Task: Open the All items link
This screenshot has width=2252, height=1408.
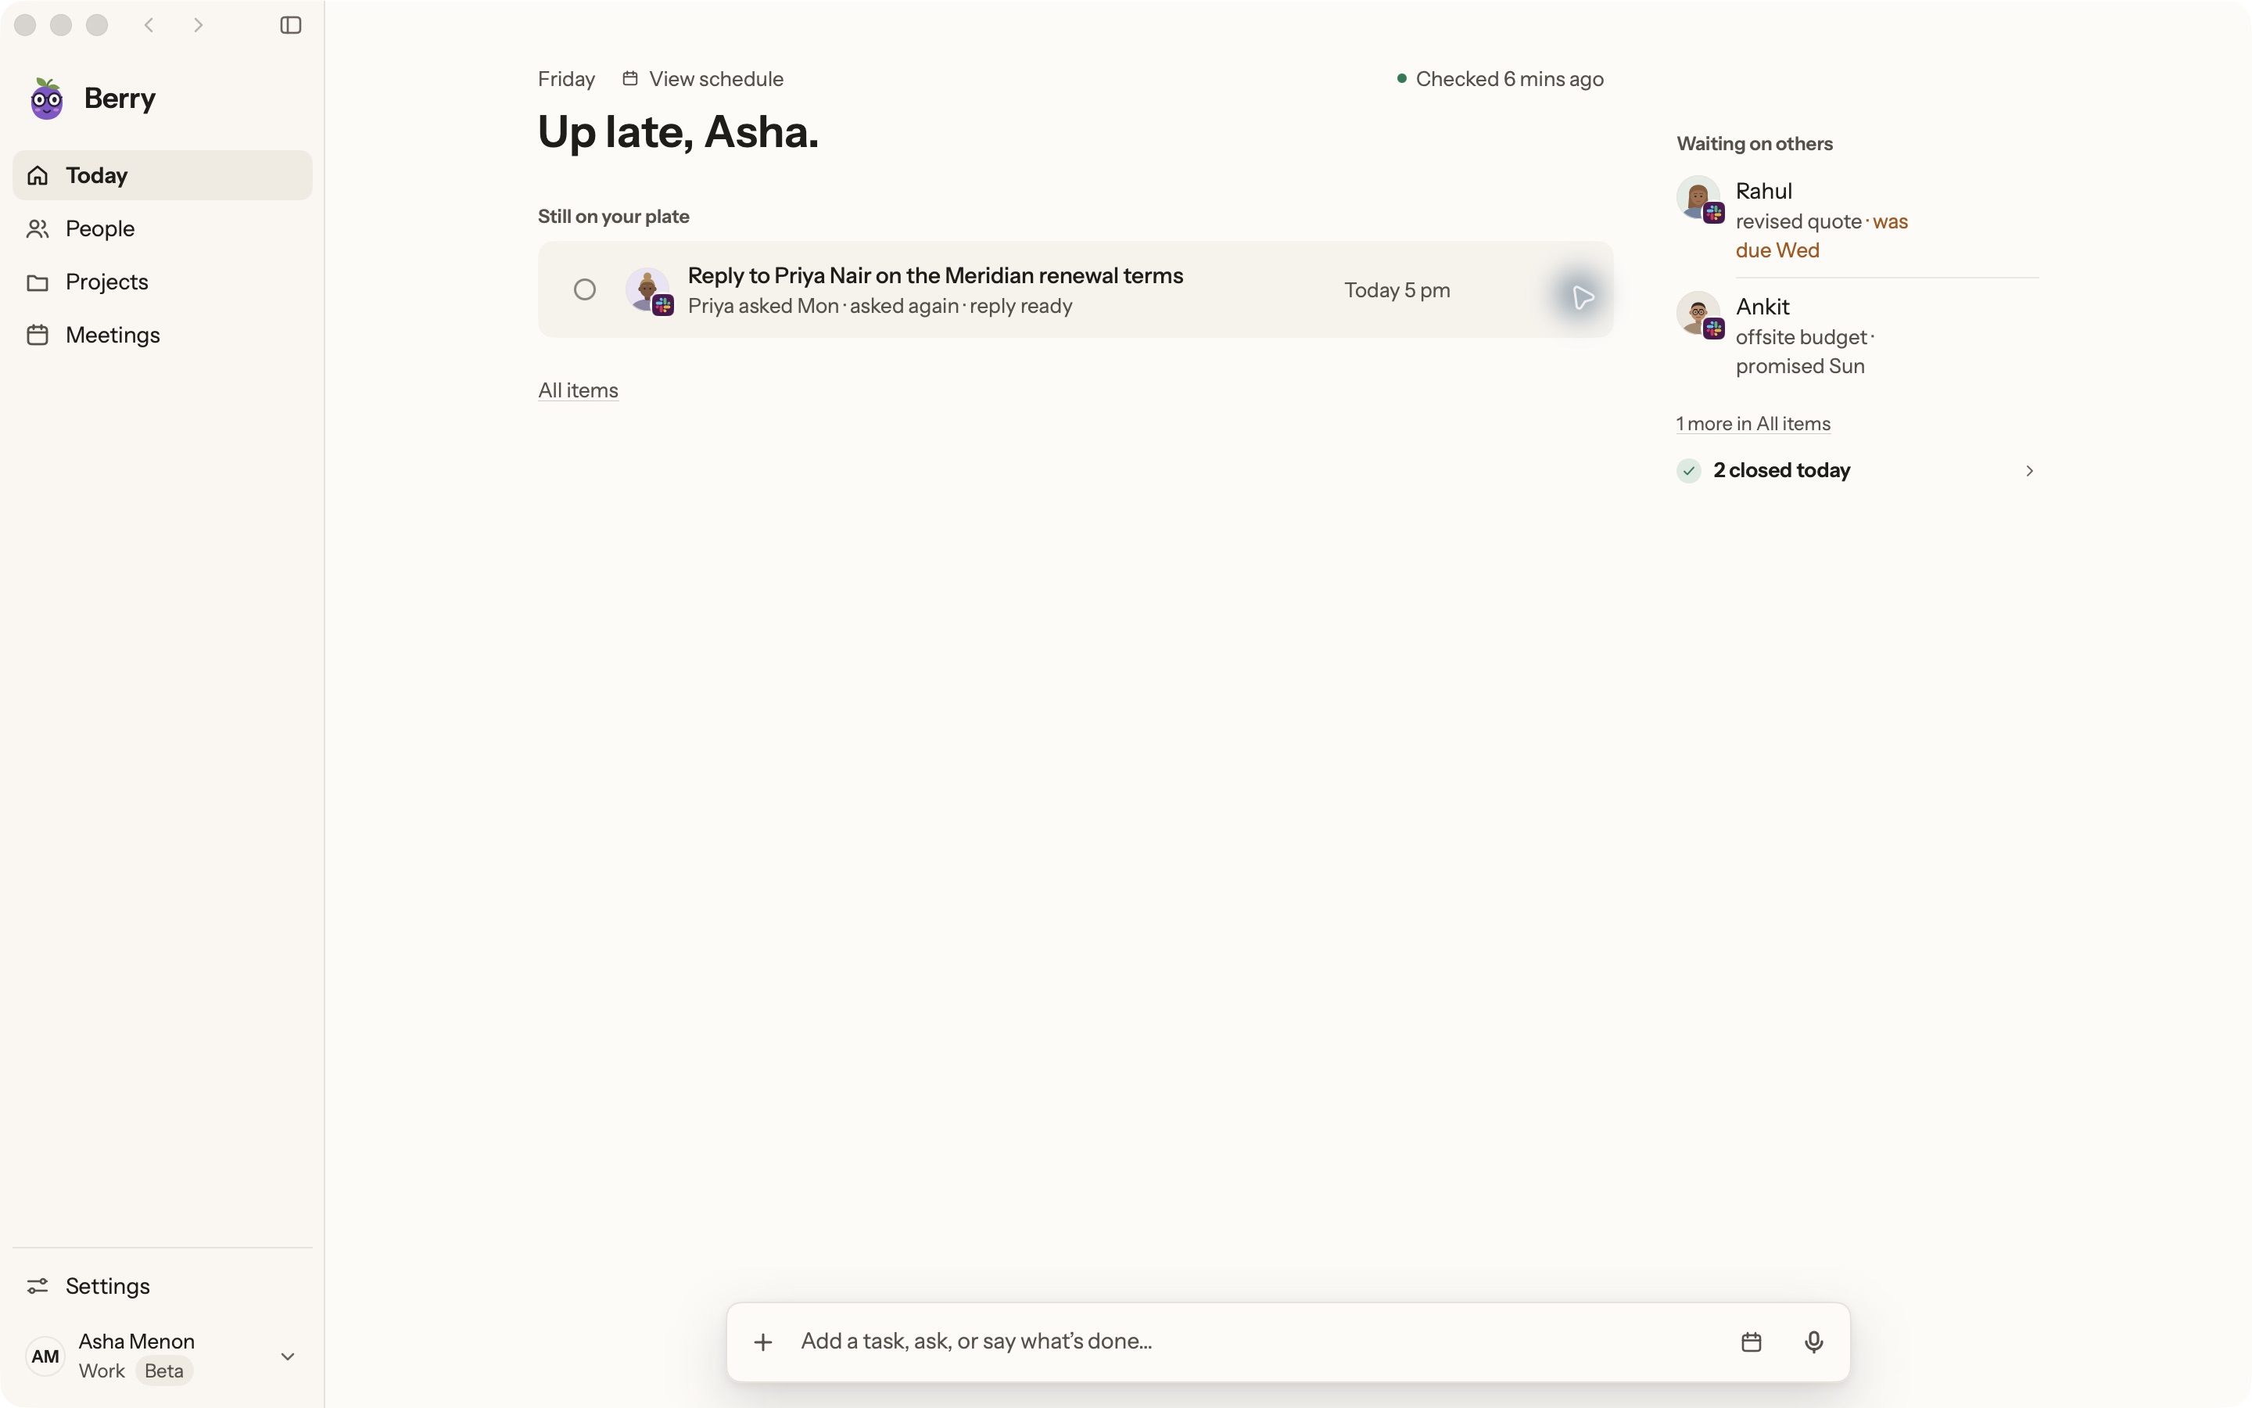Action: 578,390
